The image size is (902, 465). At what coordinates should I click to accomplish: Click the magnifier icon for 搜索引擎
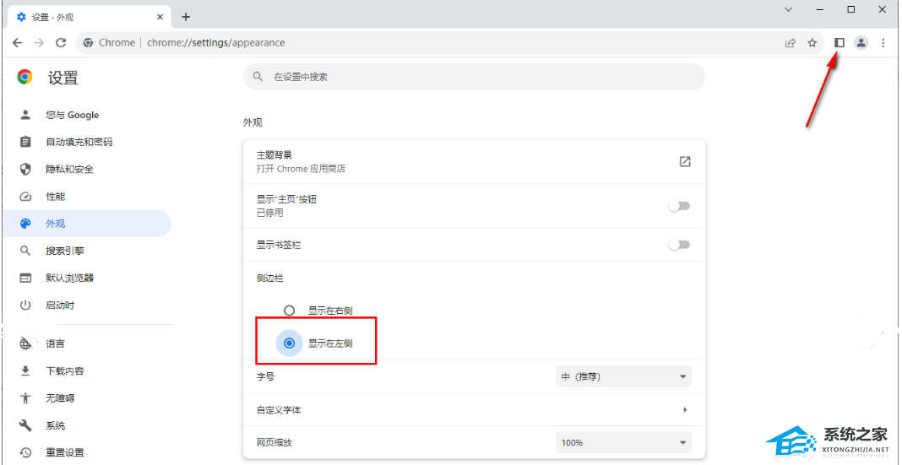25,251
